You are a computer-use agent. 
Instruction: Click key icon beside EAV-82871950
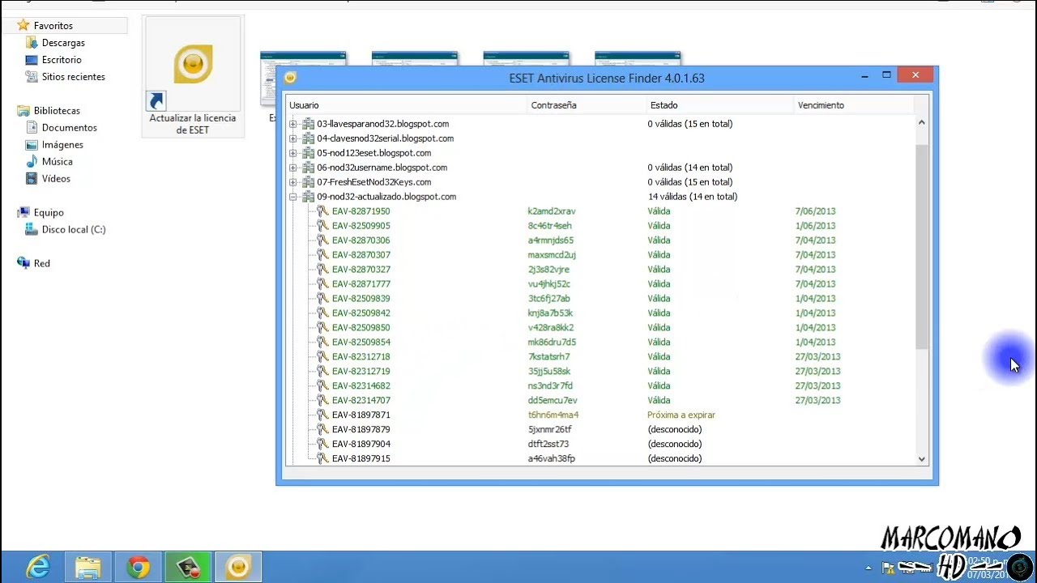click(x=322, y=211)
